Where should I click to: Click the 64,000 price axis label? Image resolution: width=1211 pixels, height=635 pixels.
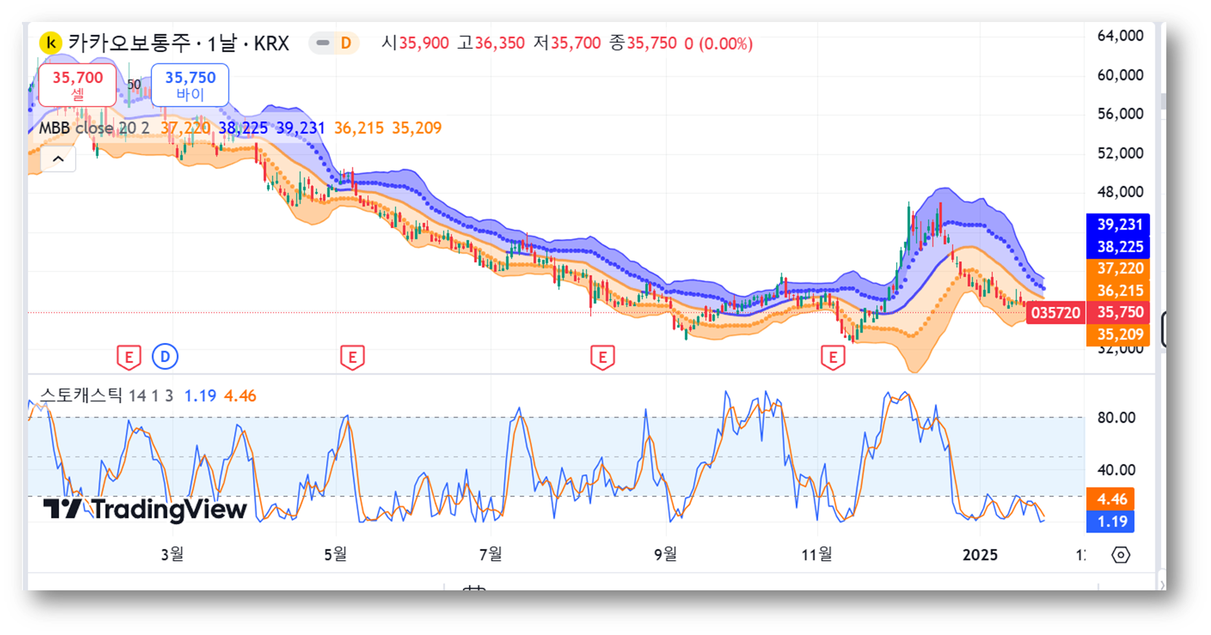tap(1120, 36)
